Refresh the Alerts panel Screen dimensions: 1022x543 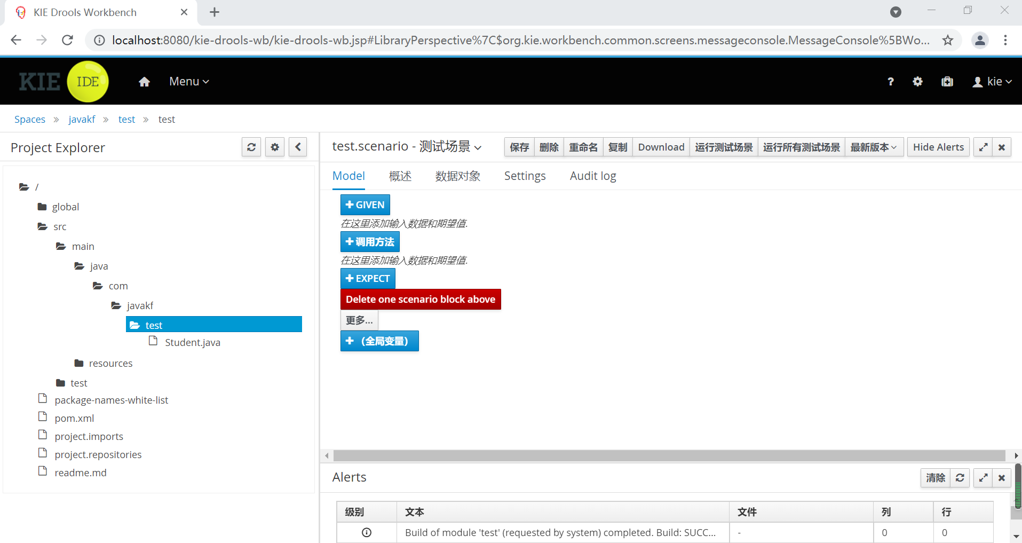click(x=960, y=478)
